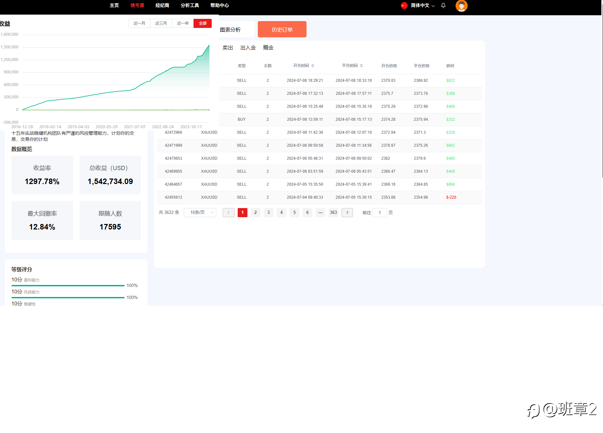Select the 近三月 time range
This screenshot has width=603, height=433.
161,23
